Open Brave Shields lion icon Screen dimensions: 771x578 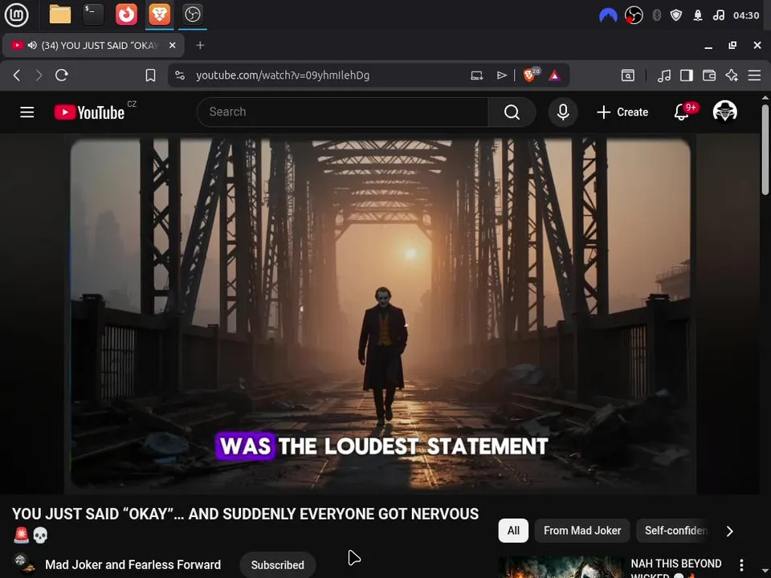click(529, 75)
